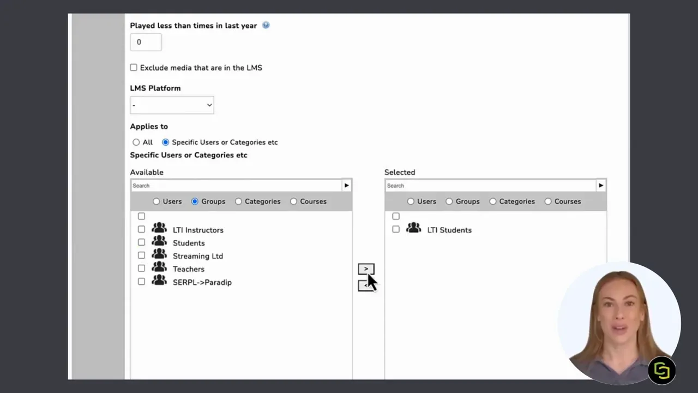Click the group icon for LTI Instructors
Image resolution: width=698 pixels, height=393 pixels.
coord(159,228)
